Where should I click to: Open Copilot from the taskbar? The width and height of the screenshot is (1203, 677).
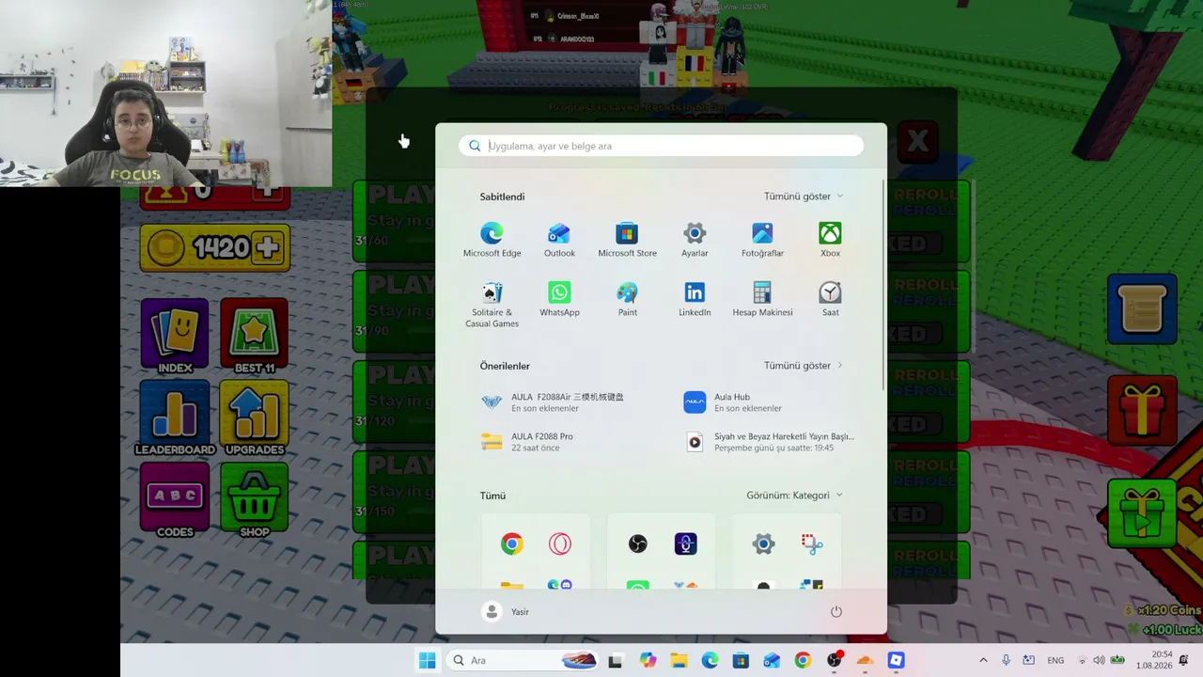(648, 660)
